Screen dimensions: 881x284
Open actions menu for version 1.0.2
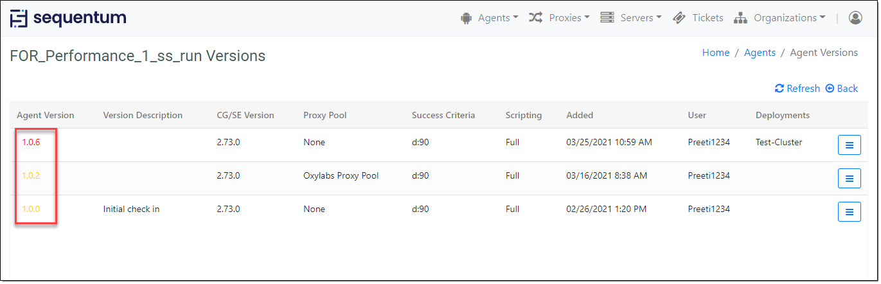pos(849,178)
